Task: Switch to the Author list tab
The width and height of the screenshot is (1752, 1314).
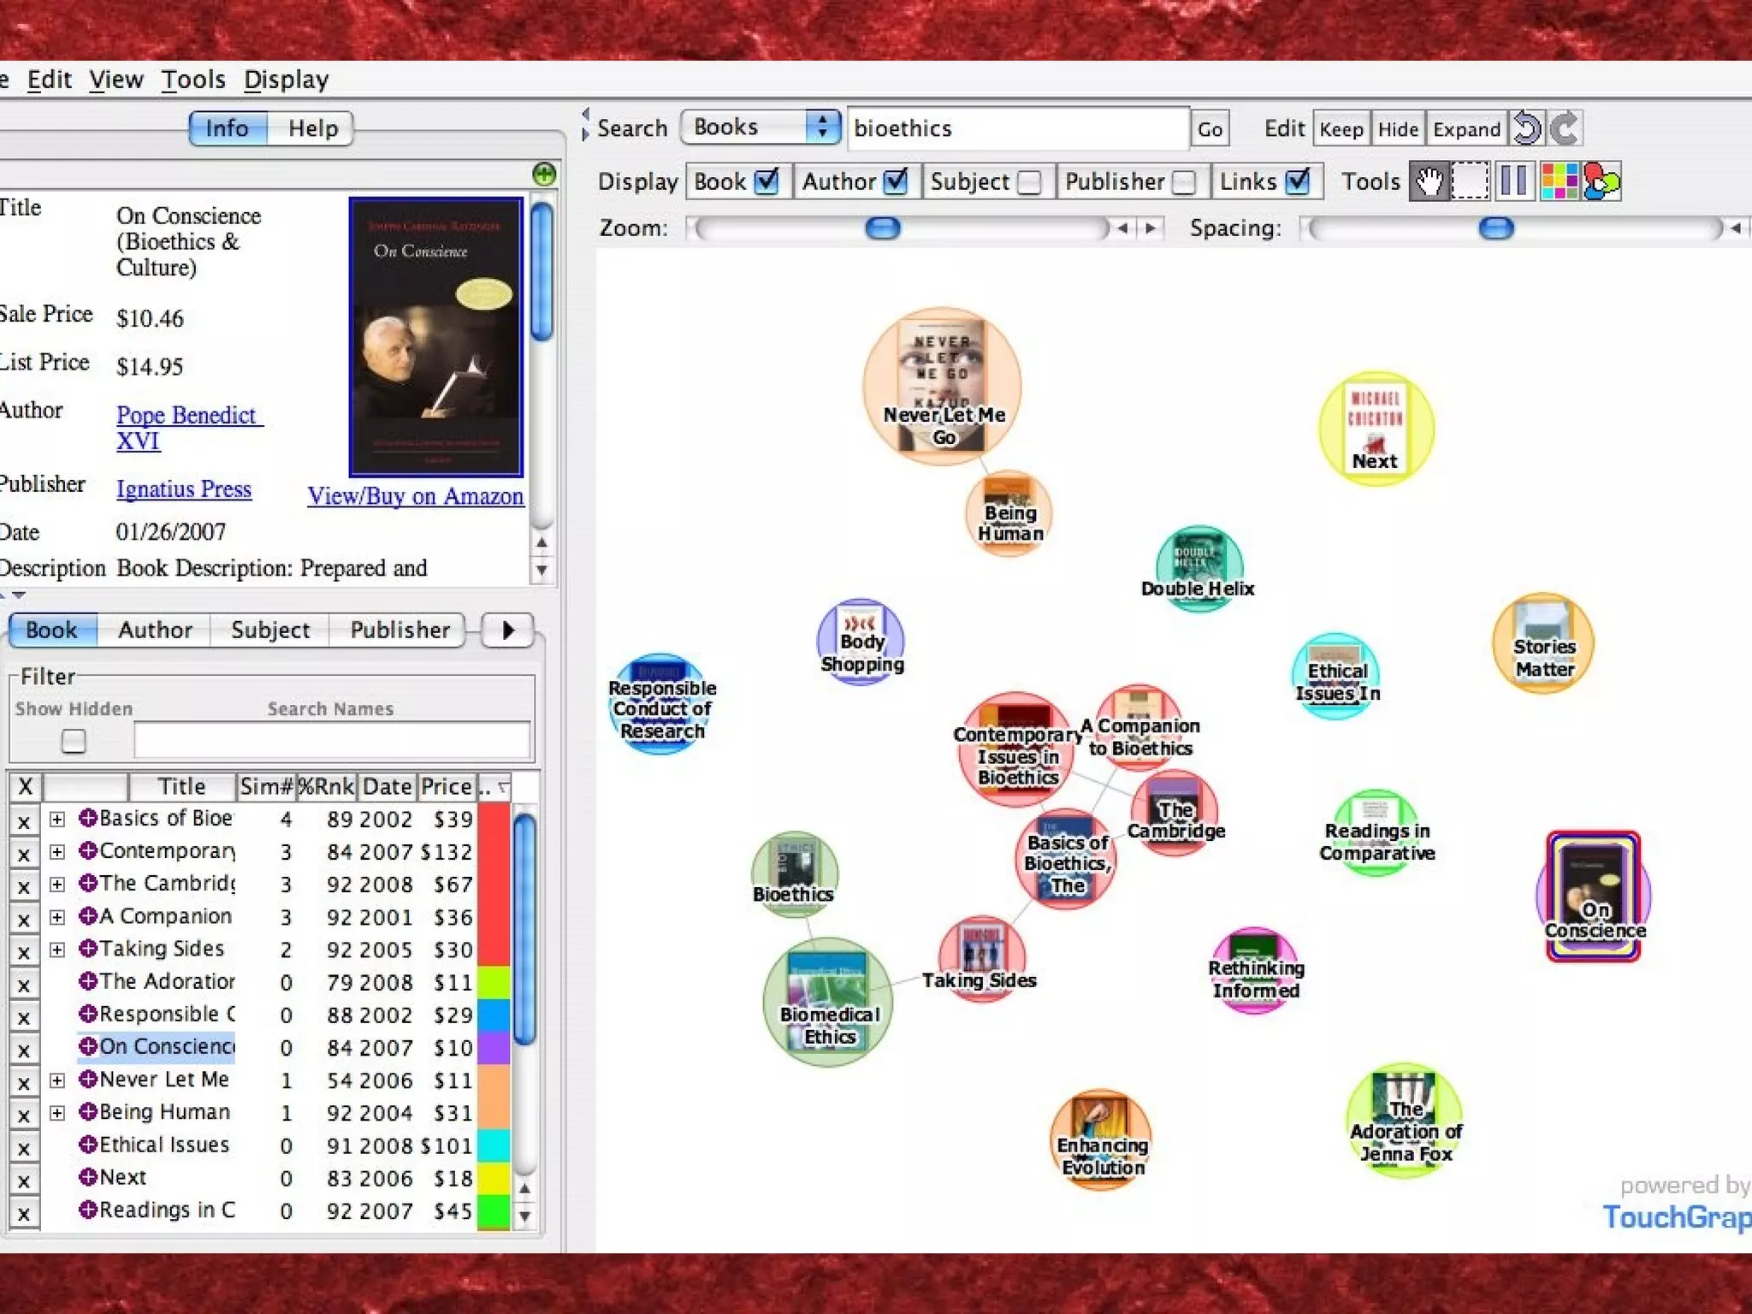Action: [x=155, y=630]
